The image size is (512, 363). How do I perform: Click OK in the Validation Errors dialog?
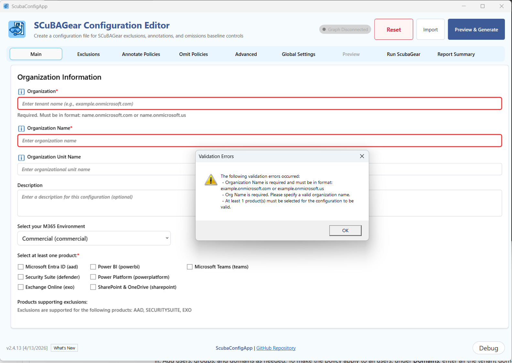345,230
